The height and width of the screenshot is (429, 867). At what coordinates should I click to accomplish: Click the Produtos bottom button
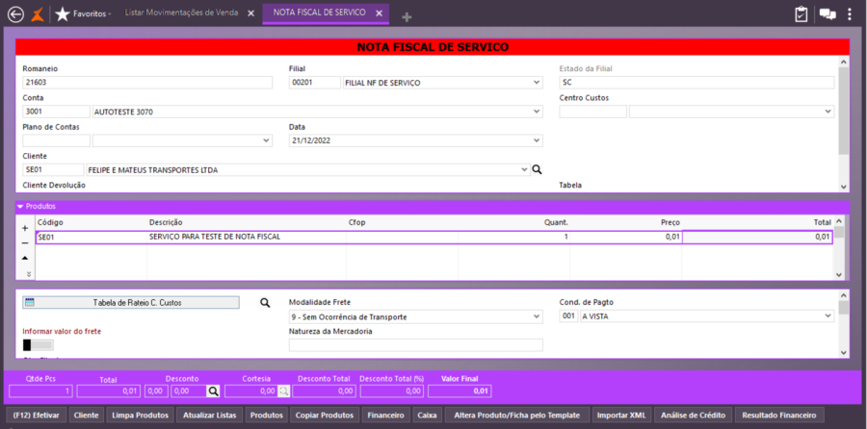tap(267, 415)
